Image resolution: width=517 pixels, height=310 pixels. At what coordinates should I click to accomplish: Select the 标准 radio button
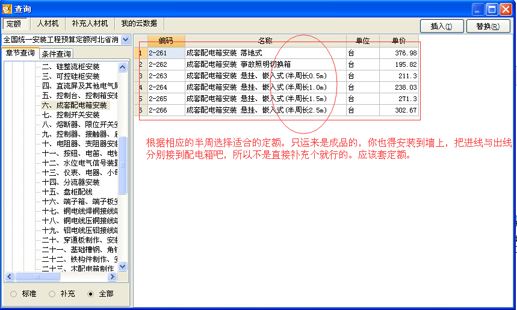pyautogui.click(x=13, y=294)
